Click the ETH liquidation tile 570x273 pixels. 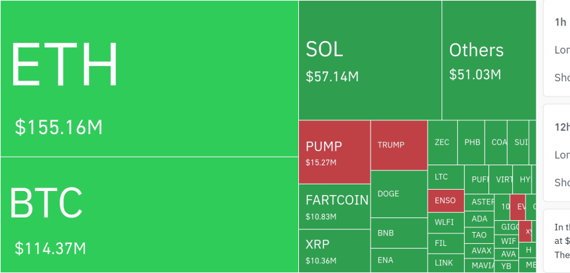click(149, 79)
